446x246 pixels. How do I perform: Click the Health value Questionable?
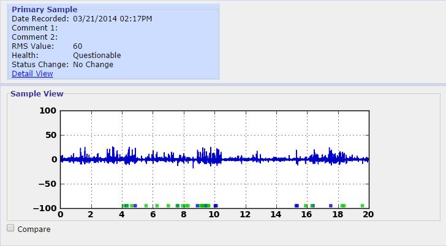point(97,56)
